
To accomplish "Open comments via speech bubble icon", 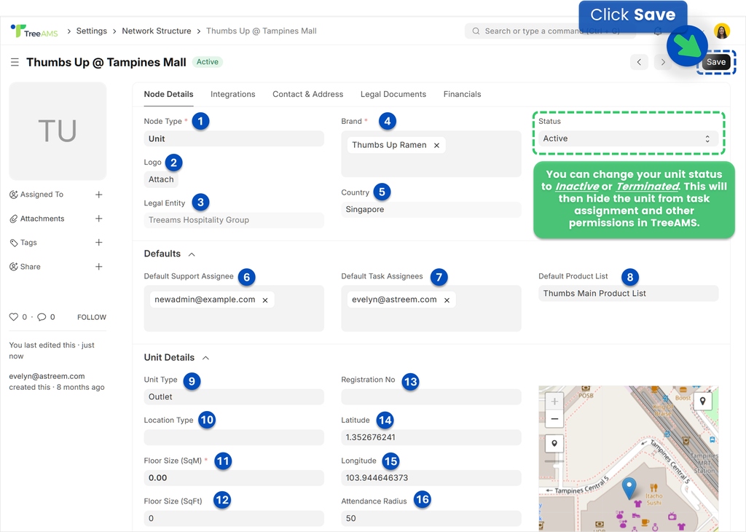I will (x=42, y=317).
